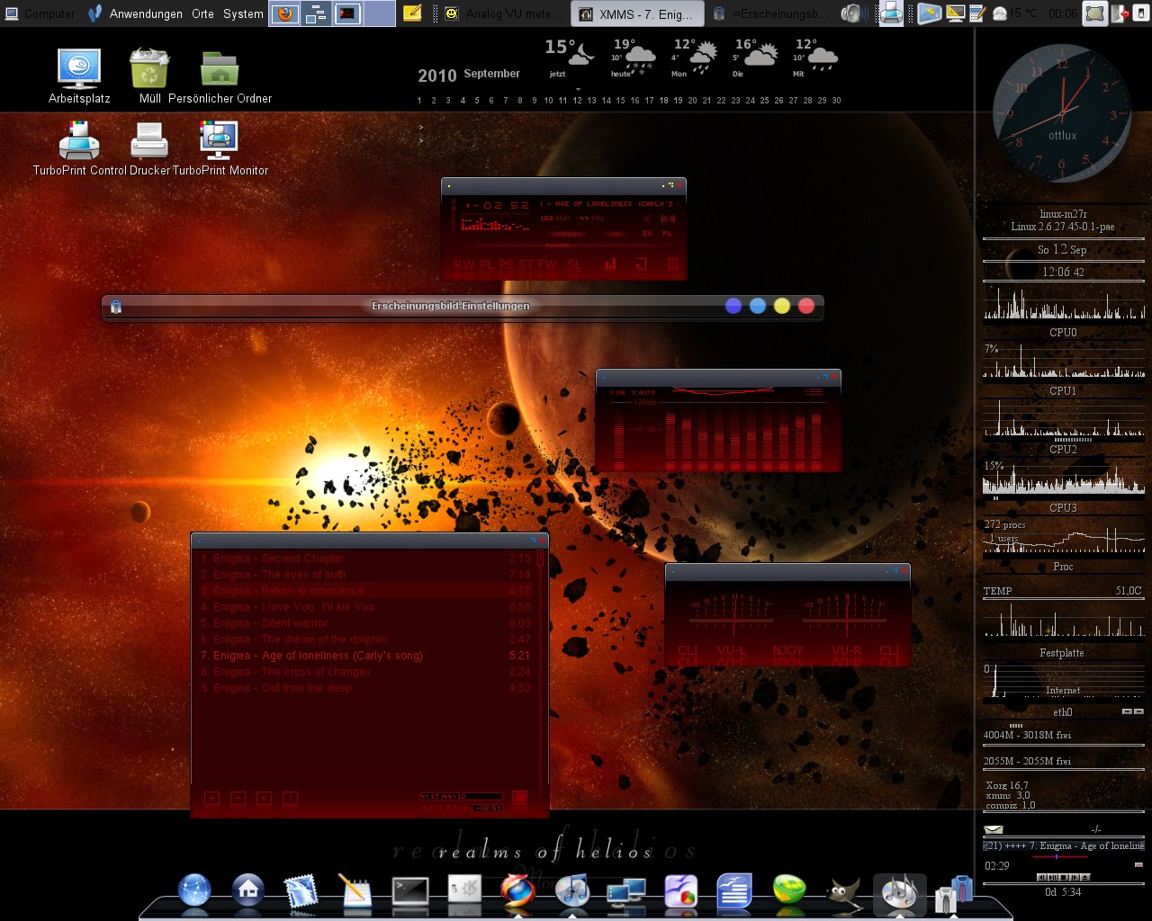This screenshot has height=921, width=1152.
Task: Click light-blue circle on Erscheinungsbild-Einstellungen titlebar
Action: (x=758, y=306)
